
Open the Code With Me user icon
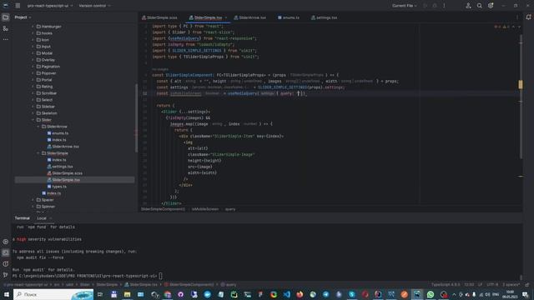[468, 6]
